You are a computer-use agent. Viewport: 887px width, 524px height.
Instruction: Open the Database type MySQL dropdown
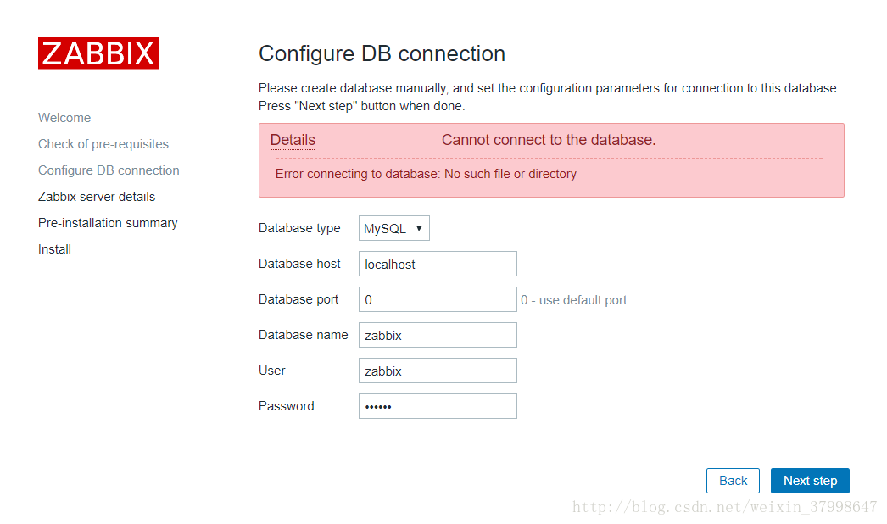tap(394, 228)
